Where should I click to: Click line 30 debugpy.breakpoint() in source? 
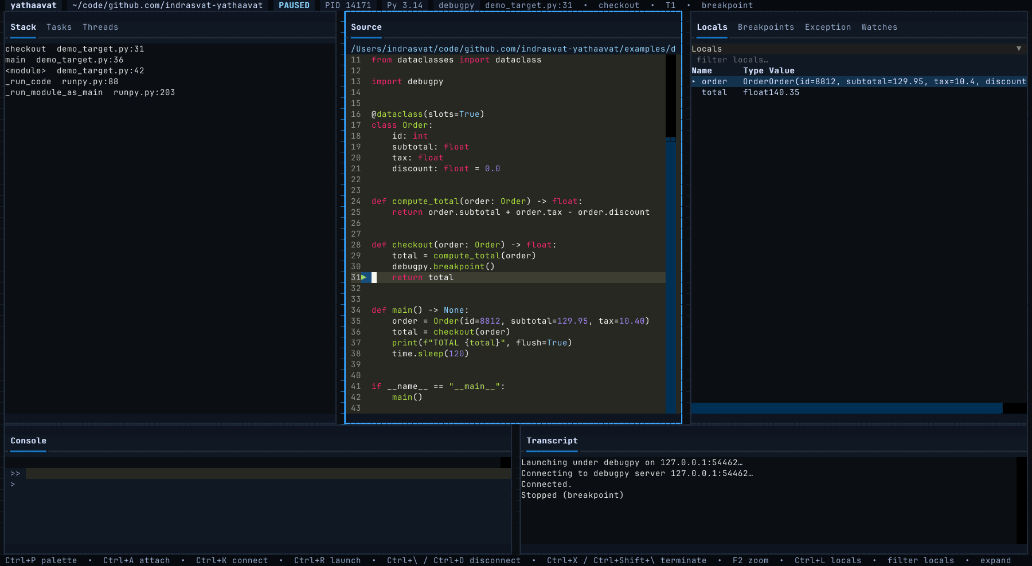(443, 266)
